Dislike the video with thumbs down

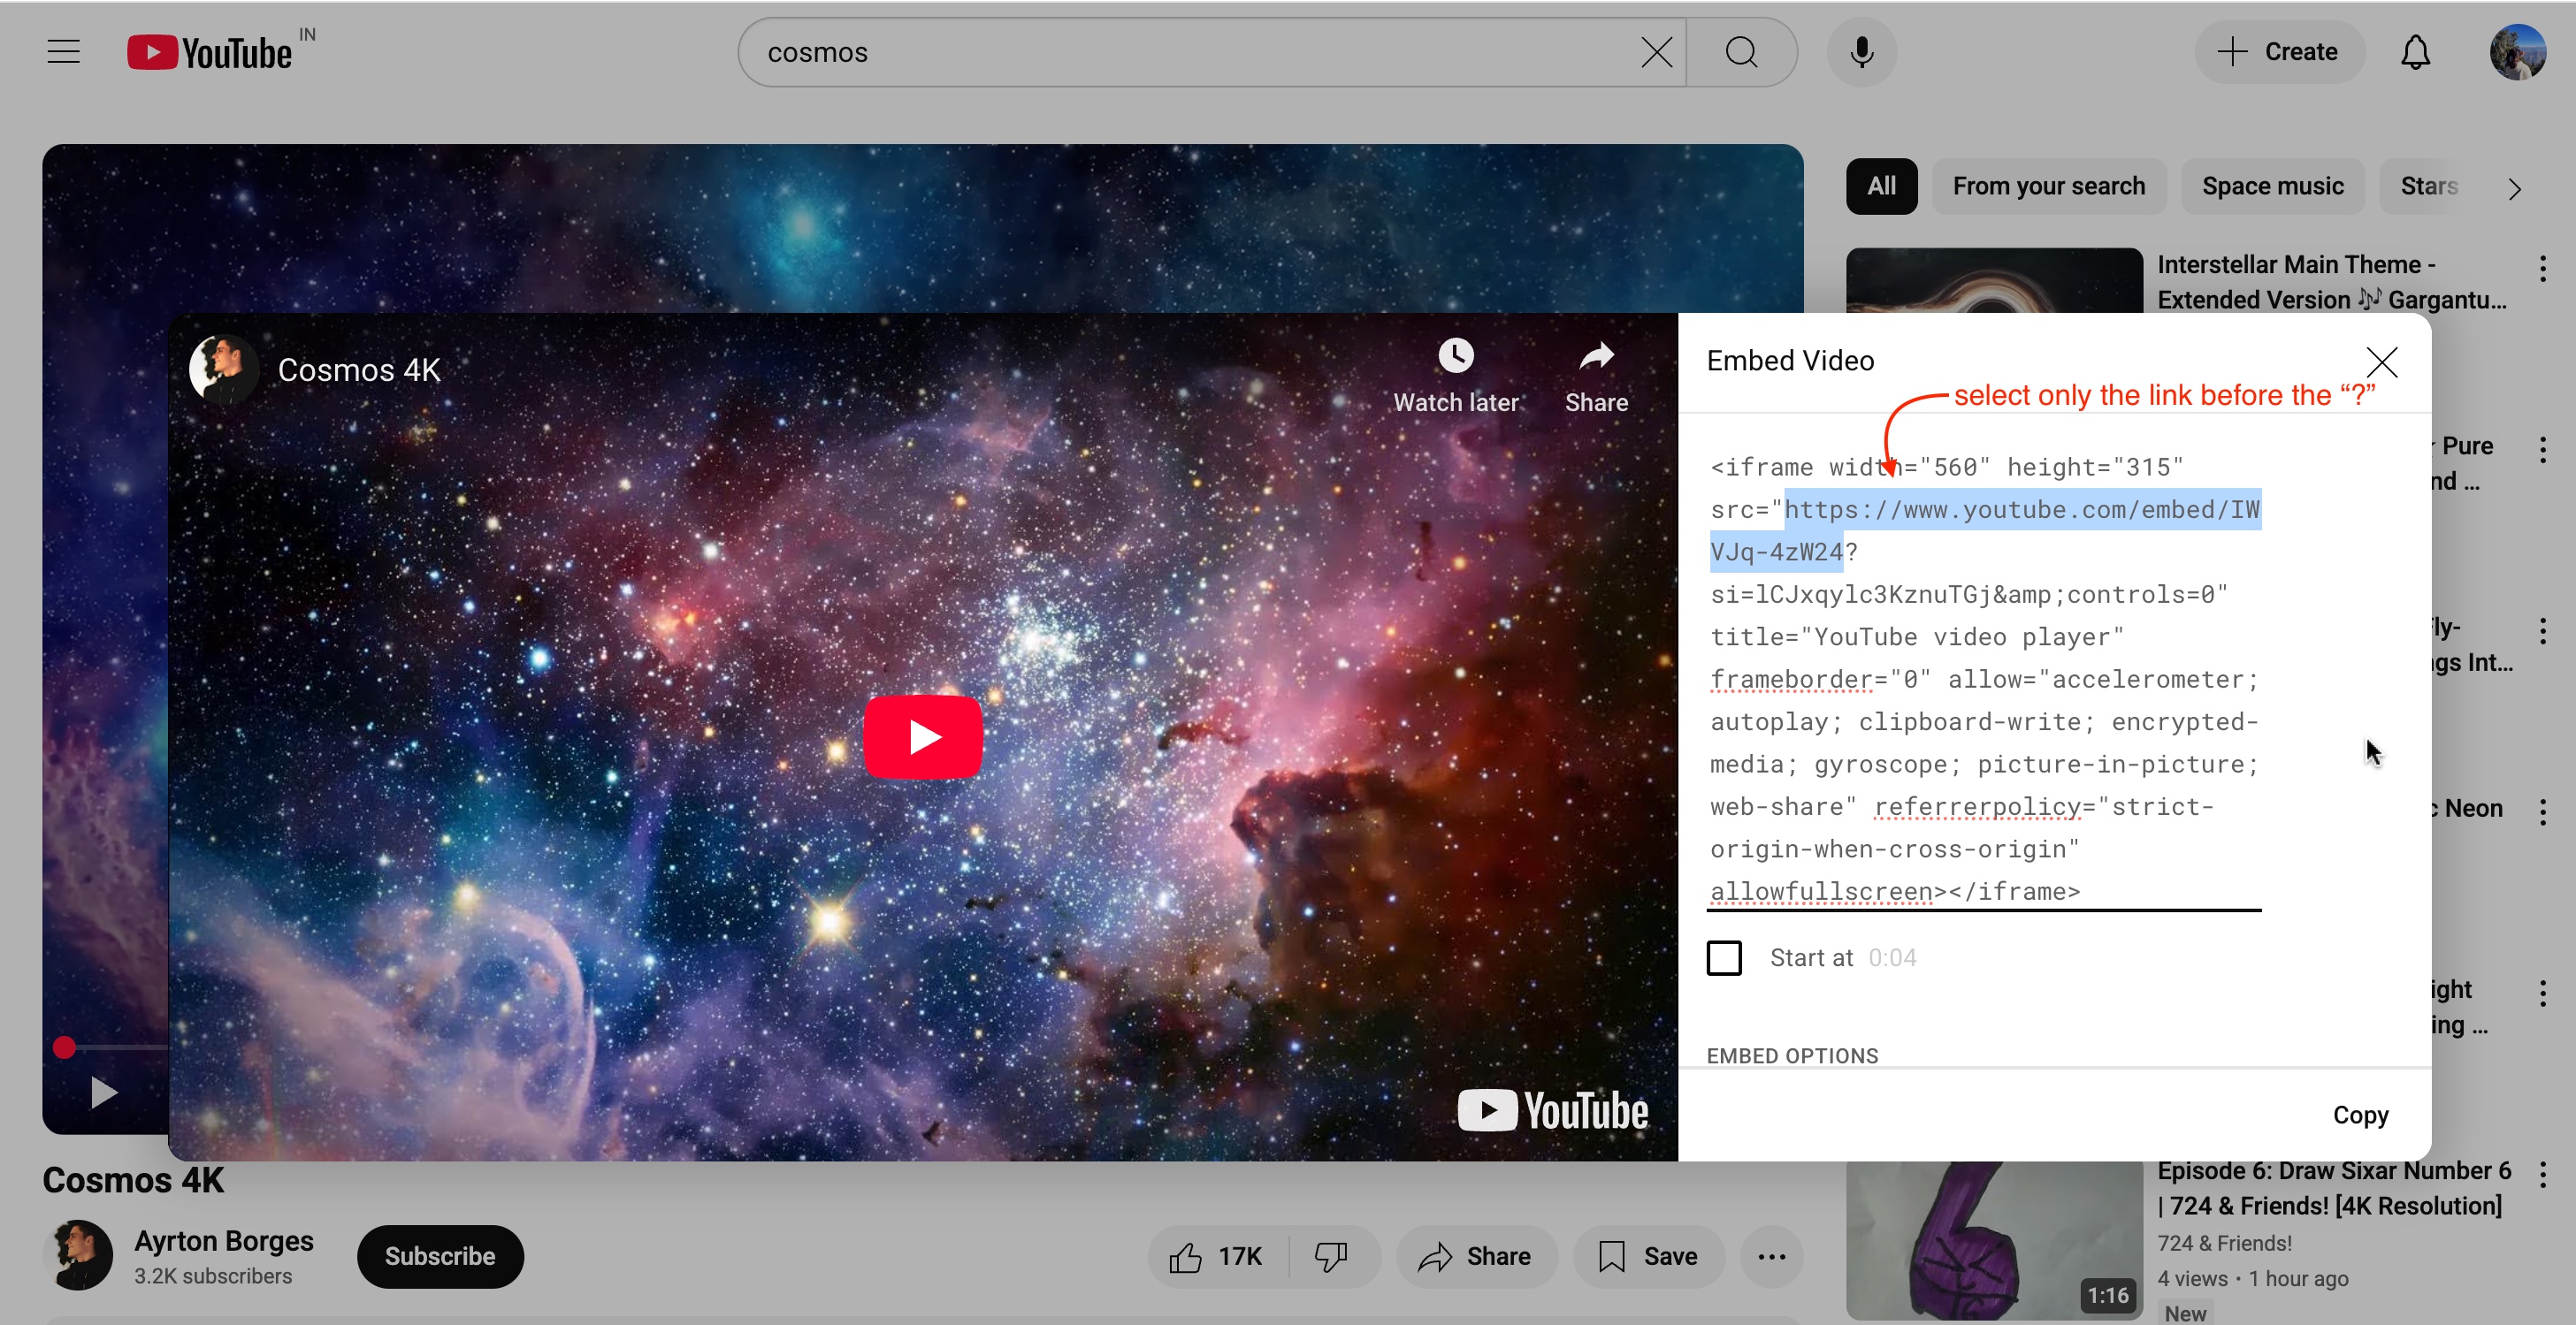[1330, 1256]
